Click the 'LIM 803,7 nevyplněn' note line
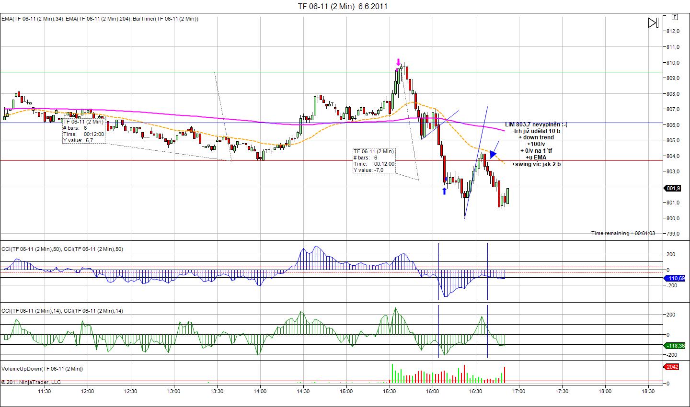The height and width of the screenshot is (407, 690). [x=536, y=124]
